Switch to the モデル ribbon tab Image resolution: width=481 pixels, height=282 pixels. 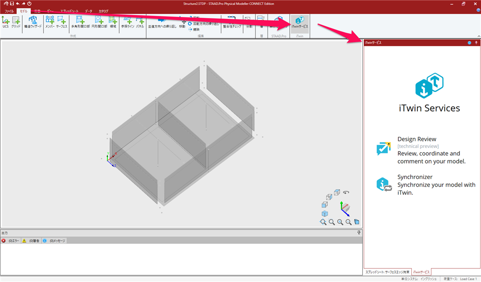click(x=24, y=11)
